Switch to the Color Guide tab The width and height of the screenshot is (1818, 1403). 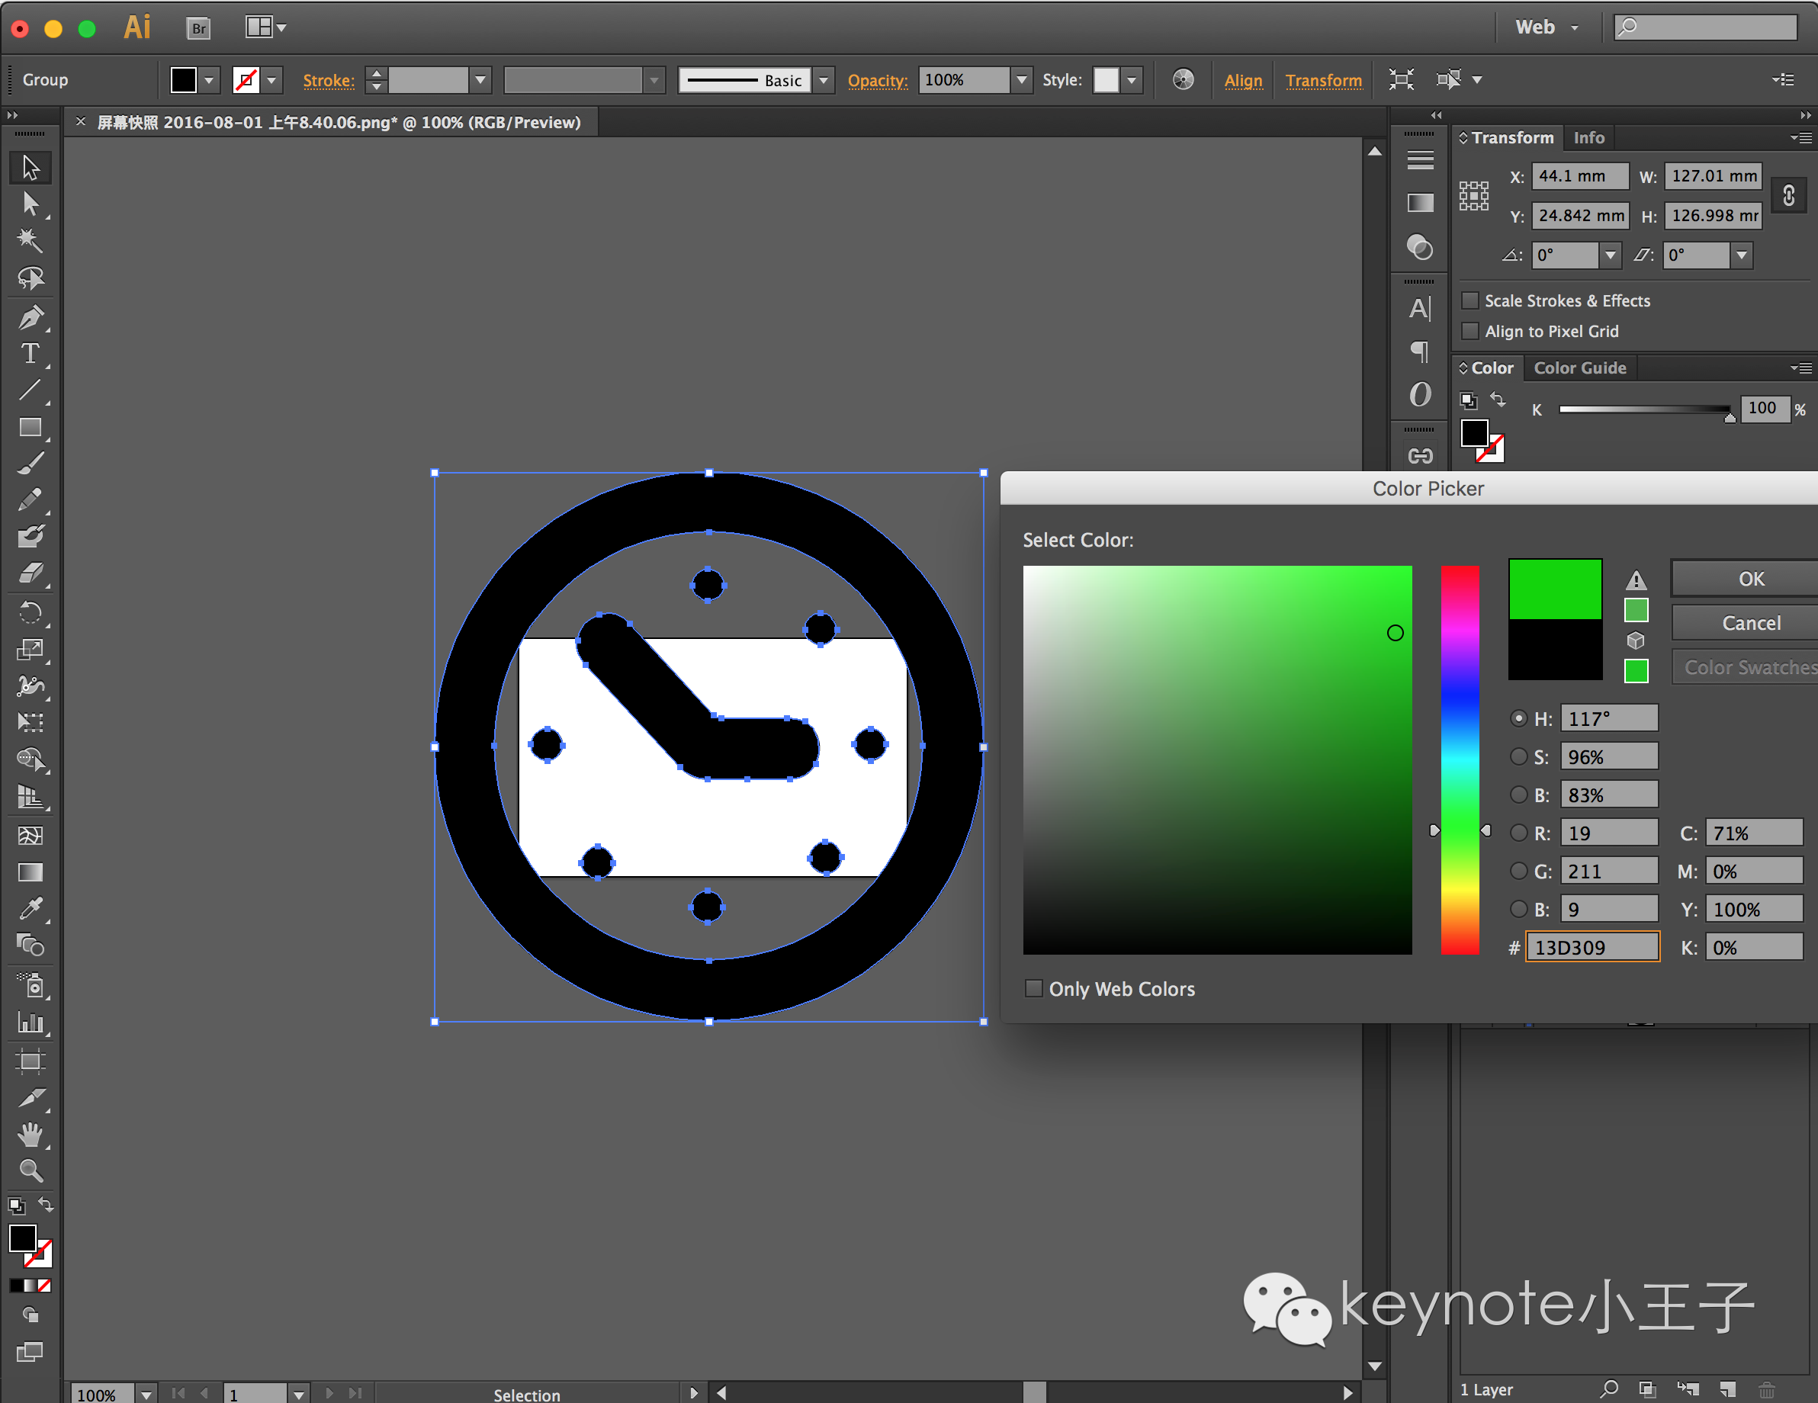(1580, 368)
